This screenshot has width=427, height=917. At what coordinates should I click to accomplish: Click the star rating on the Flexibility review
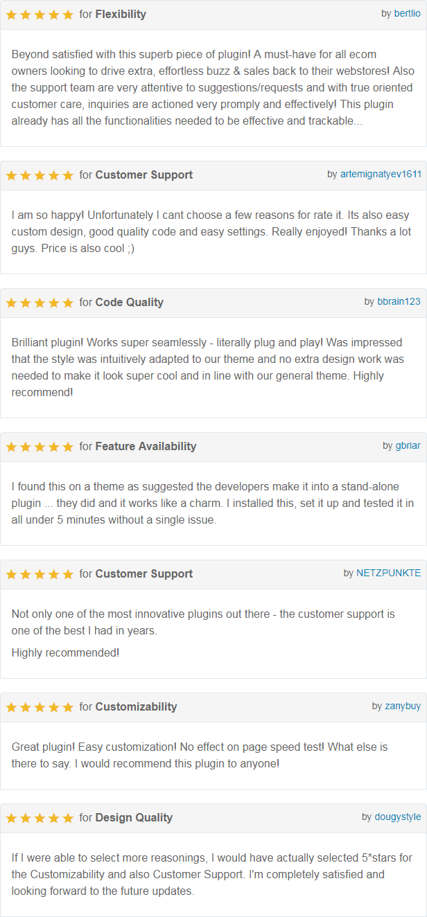pos(40,15)
